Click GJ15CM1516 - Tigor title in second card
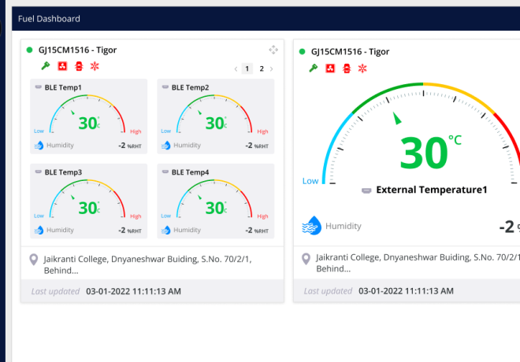This screenshot has width=520, height=362. 350,52
